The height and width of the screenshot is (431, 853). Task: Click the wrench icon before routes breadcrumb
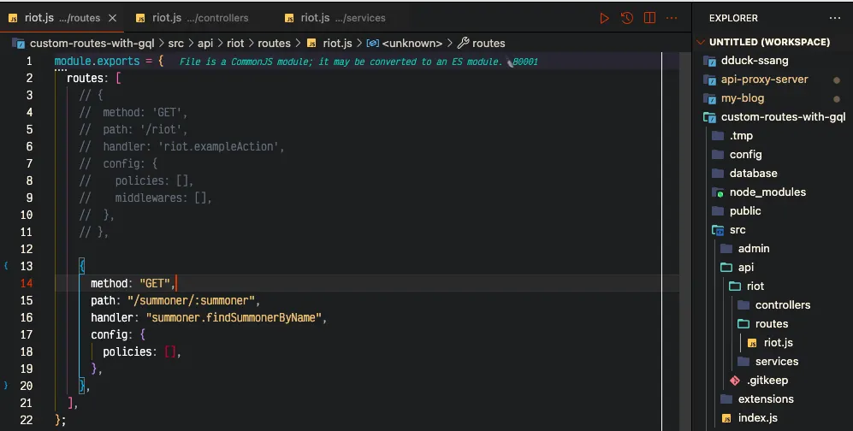(x=464, y=43)
